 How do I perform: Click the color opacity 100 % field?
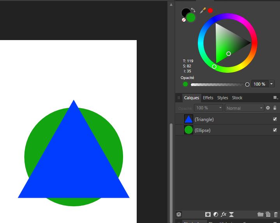(x=260, y=84)
